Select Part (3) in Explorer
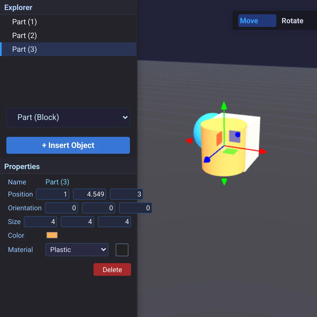 [68, 49]
